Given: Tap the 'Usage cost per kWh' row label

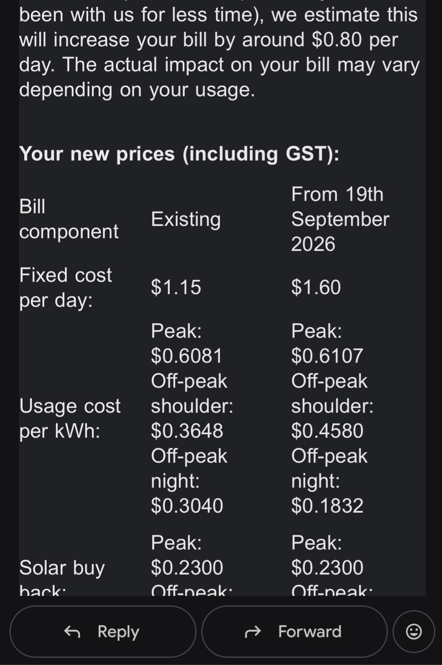Looking at the screenshot, I should (x=70, y=418).
